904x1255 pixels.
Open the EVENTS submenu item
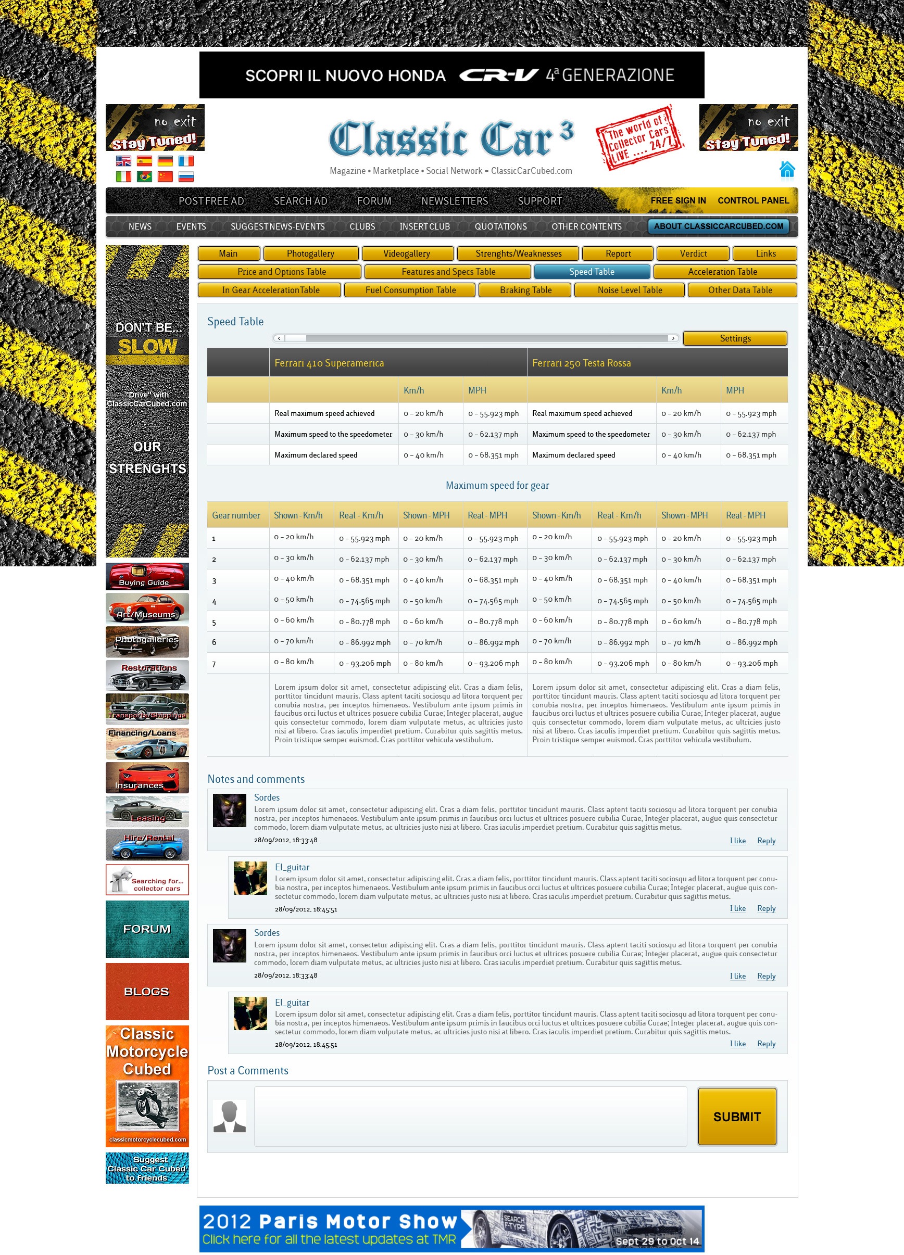tap(191, 227)
